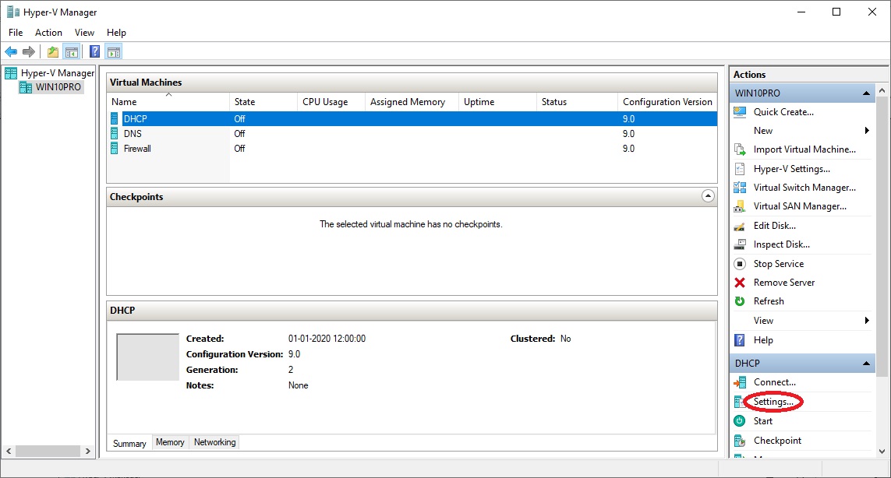Click the Virtual Switch Manager icon
Image resolution: width=891 pixels, height=478 pixels.
tap(739, 188)
